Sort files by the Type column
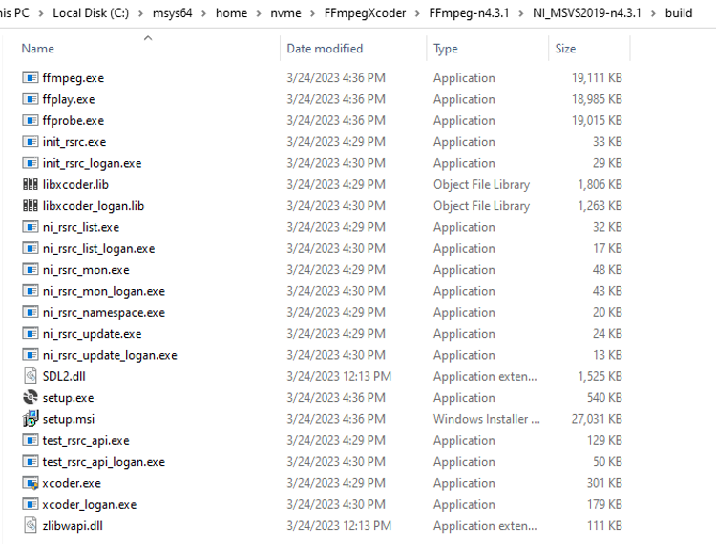Viewport: 716px width, 544px height. (x=446, y=49)
